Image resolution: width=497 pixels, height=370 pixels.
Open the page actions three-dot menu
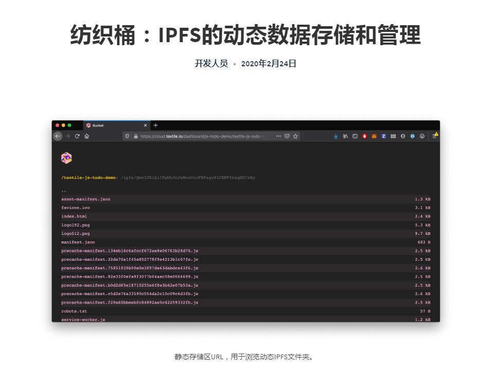[279, 136]
